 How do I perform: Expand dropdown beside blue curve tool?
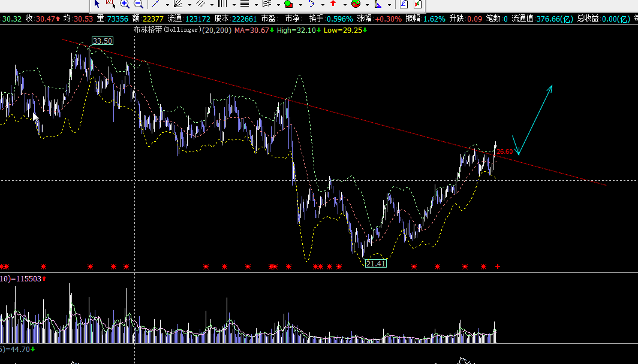(323, 5)
